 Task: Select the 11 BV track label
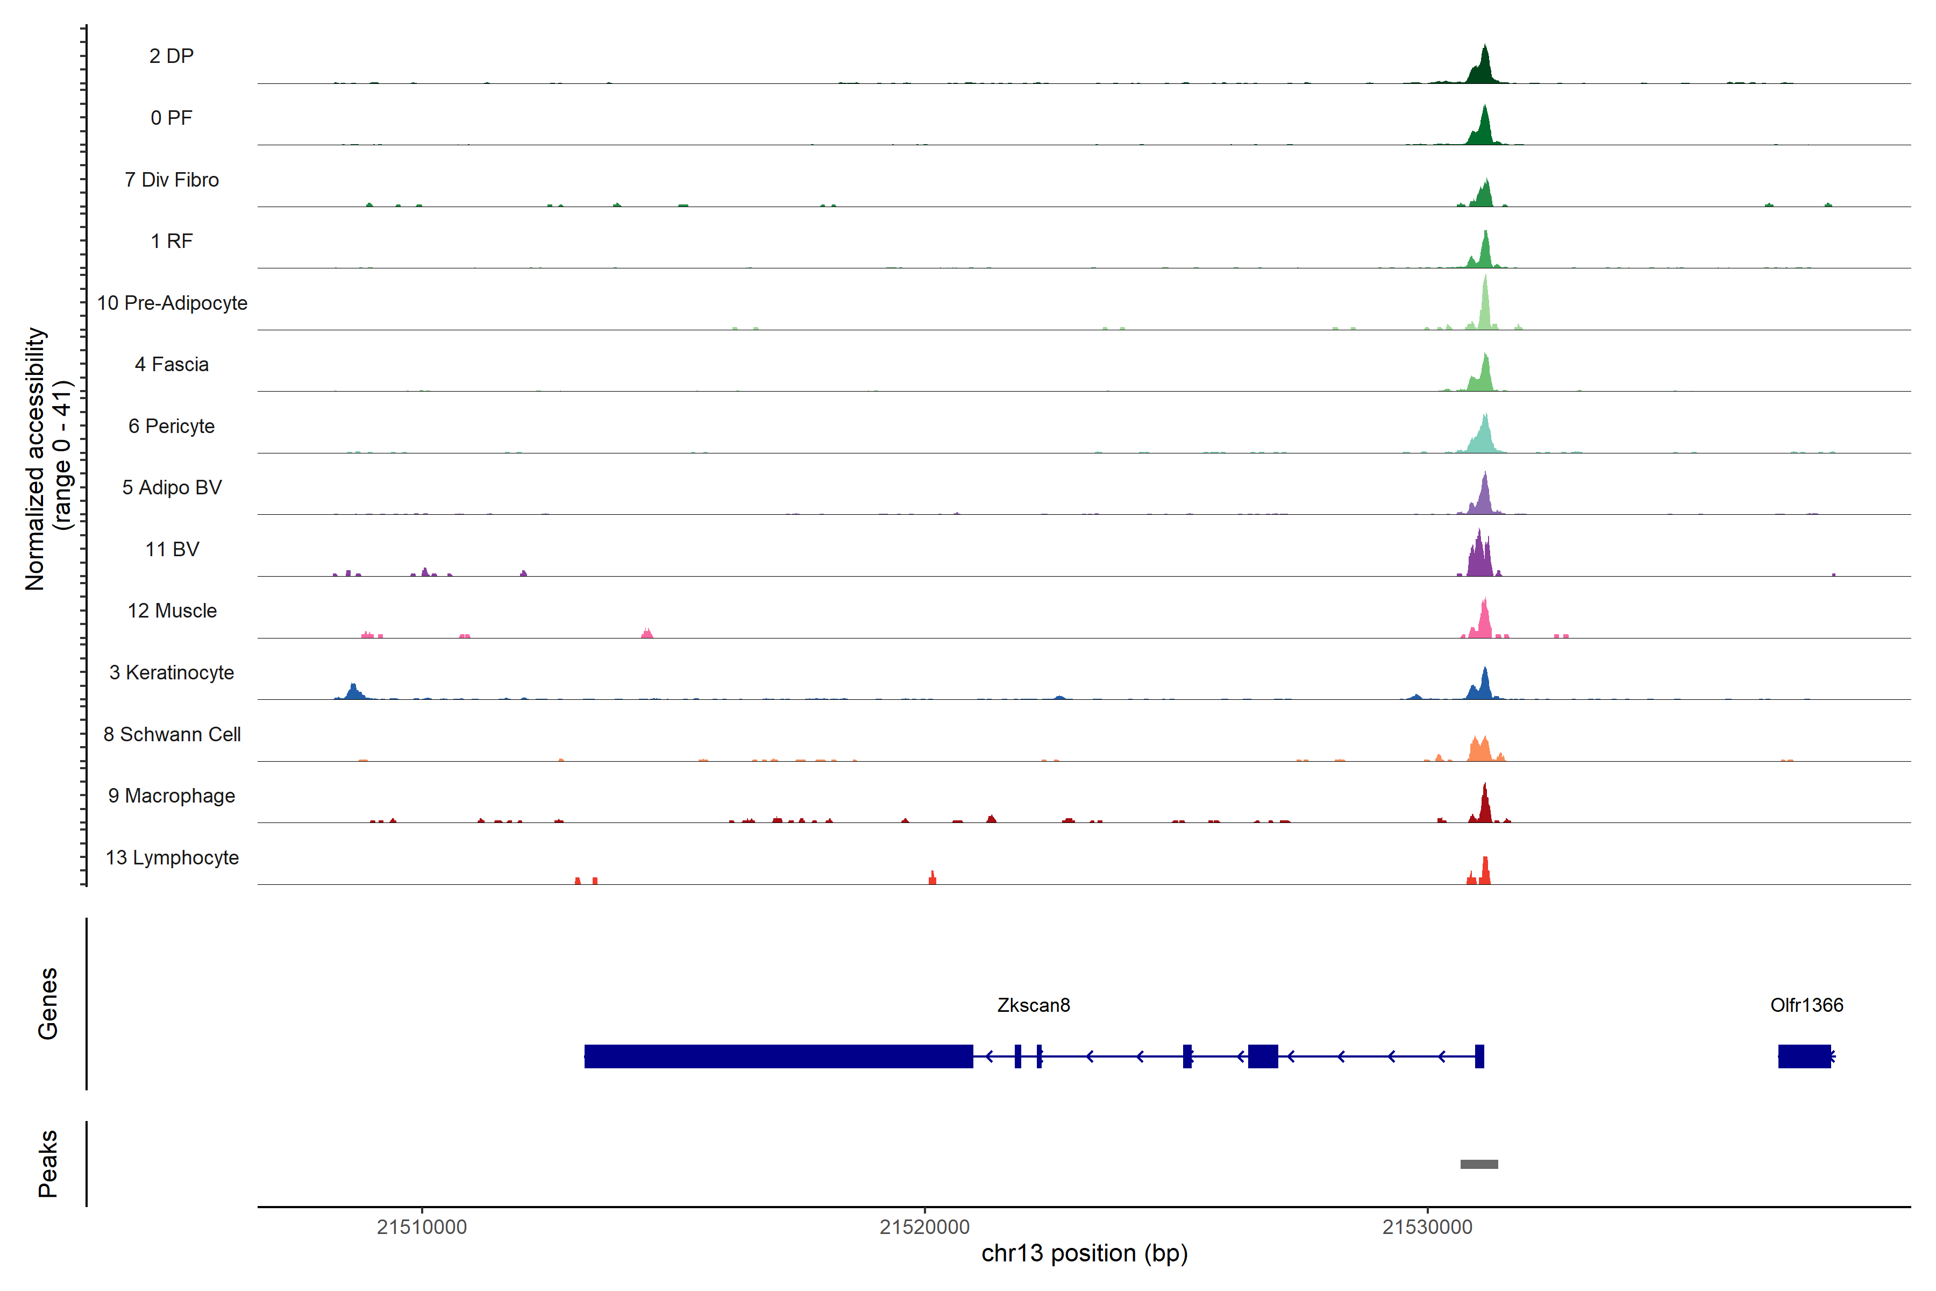tap(172, 549)
